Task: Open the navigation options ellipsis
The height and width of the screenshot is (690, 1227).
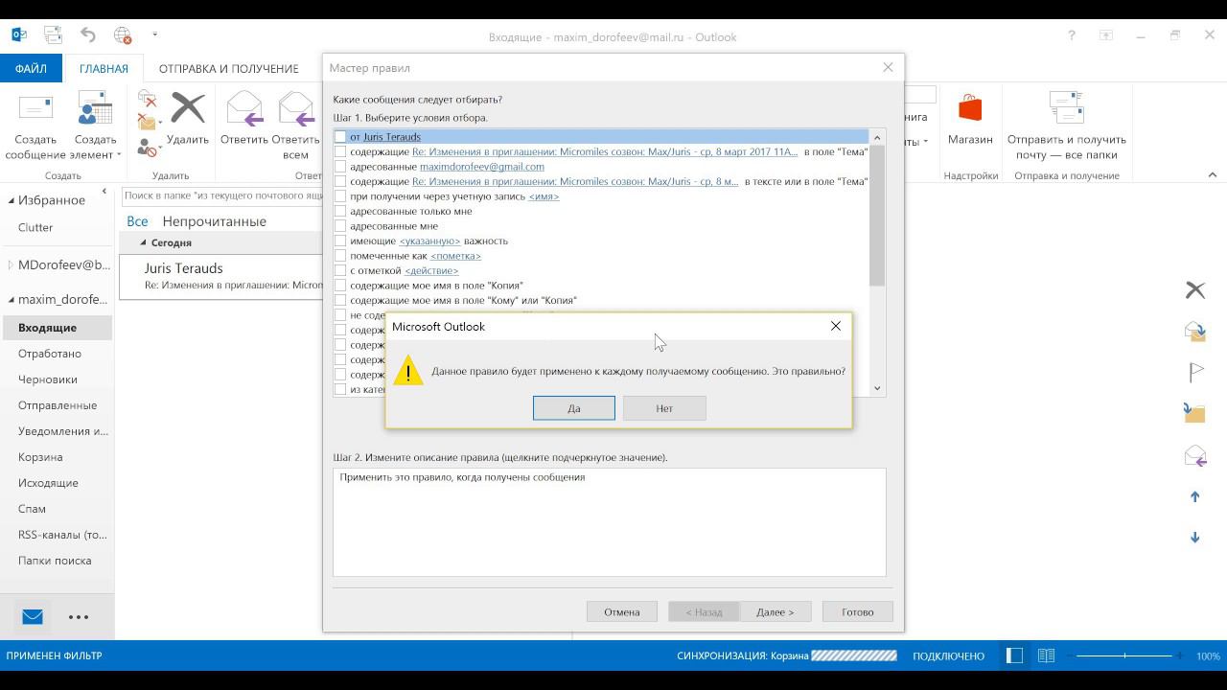Action: (79, 617)
